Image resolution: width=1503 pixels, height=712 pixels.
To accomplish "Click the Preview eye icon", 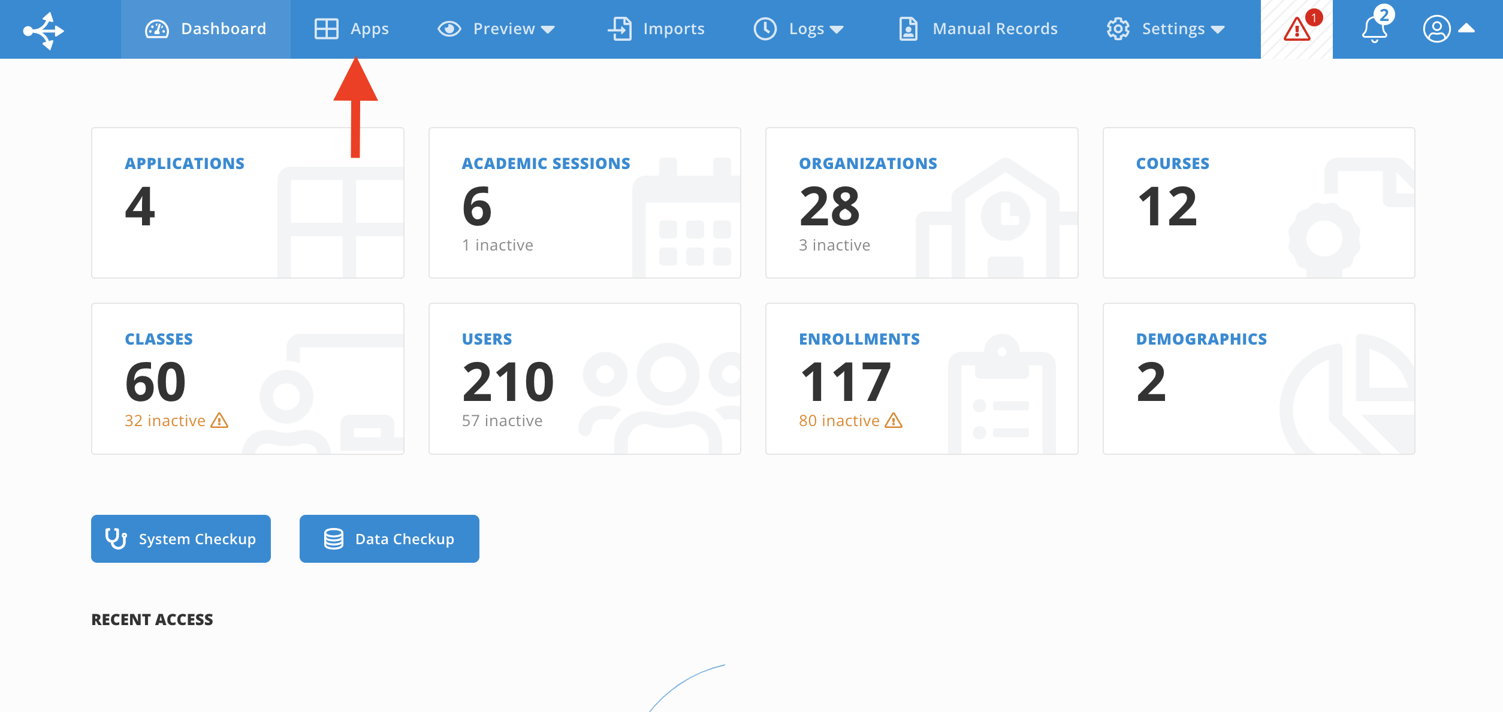I will [449, 29].
